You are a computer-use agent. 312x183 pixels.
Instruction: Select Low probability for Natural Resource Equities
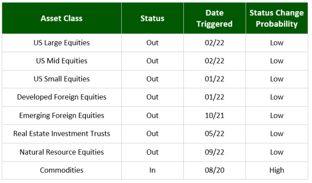pyautogui.click(x=277, y=152)
